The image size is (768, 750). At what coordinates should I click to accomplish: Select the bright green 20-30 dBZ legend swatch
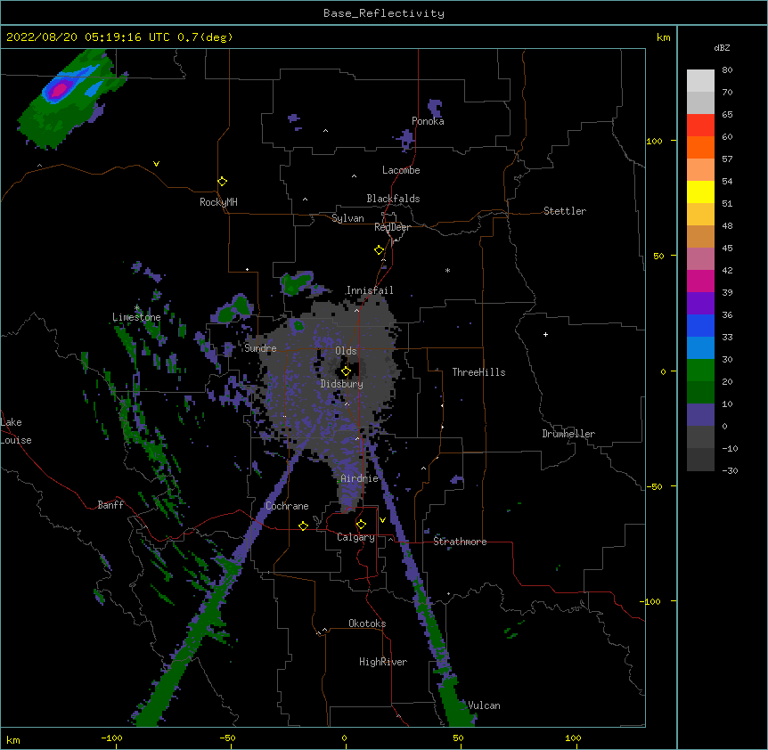700,371
